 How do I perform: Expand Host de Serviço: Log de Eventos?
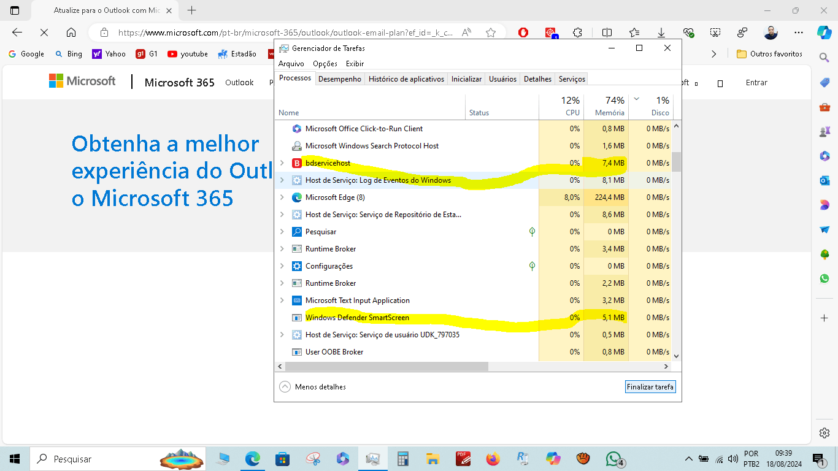pyautogui.click(x=282, y=180)
